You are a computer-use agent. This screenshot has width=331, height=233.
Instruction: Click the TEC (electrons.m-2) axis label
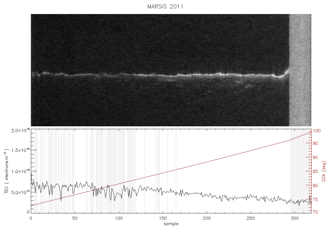[x=7, y=171]
